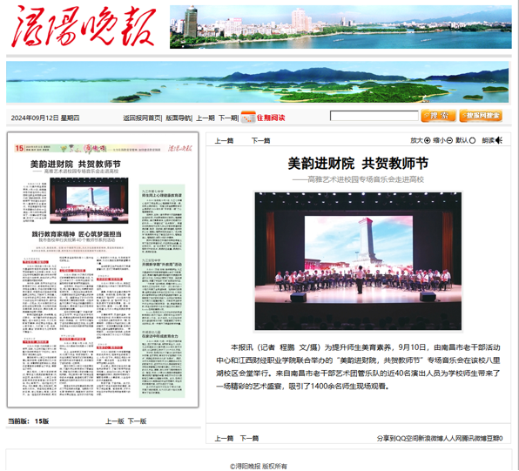The height and width of the screenshot is (471, 519).
Task: Click the 放大 zoom-in plus icon
Action: click(428, 141)
